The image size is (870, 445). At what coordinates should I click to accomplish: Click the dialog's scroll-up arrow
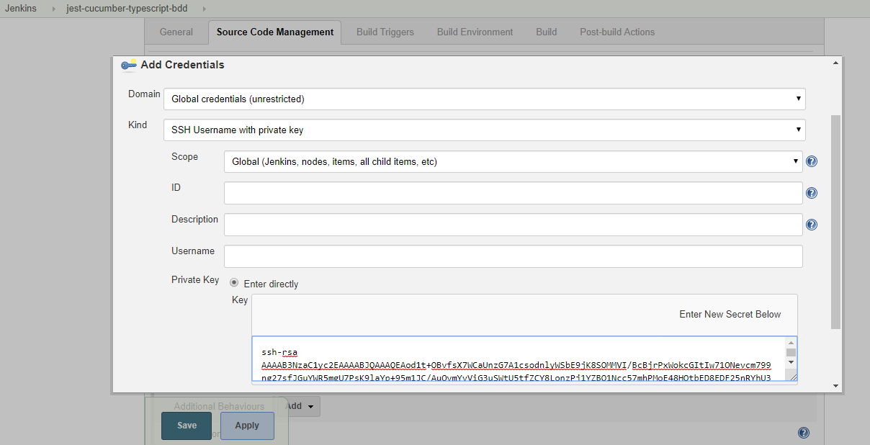coord(835,63)
